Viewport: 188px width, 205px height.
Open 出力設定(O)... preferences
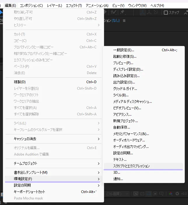143,82
